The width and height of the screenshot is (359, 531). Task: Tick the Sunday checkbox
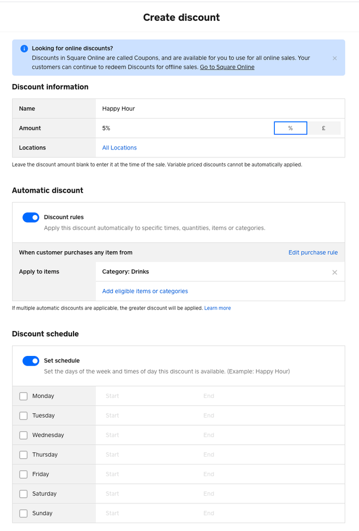click(x=23, y=513)
